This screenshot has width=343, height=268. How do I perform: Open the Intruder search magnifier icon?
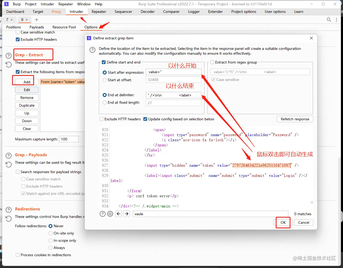[x=329, y=20]
